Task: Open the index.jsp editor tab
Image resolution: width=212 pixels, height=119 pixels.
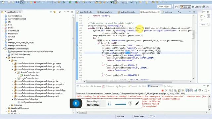Action: click(167, 12)
